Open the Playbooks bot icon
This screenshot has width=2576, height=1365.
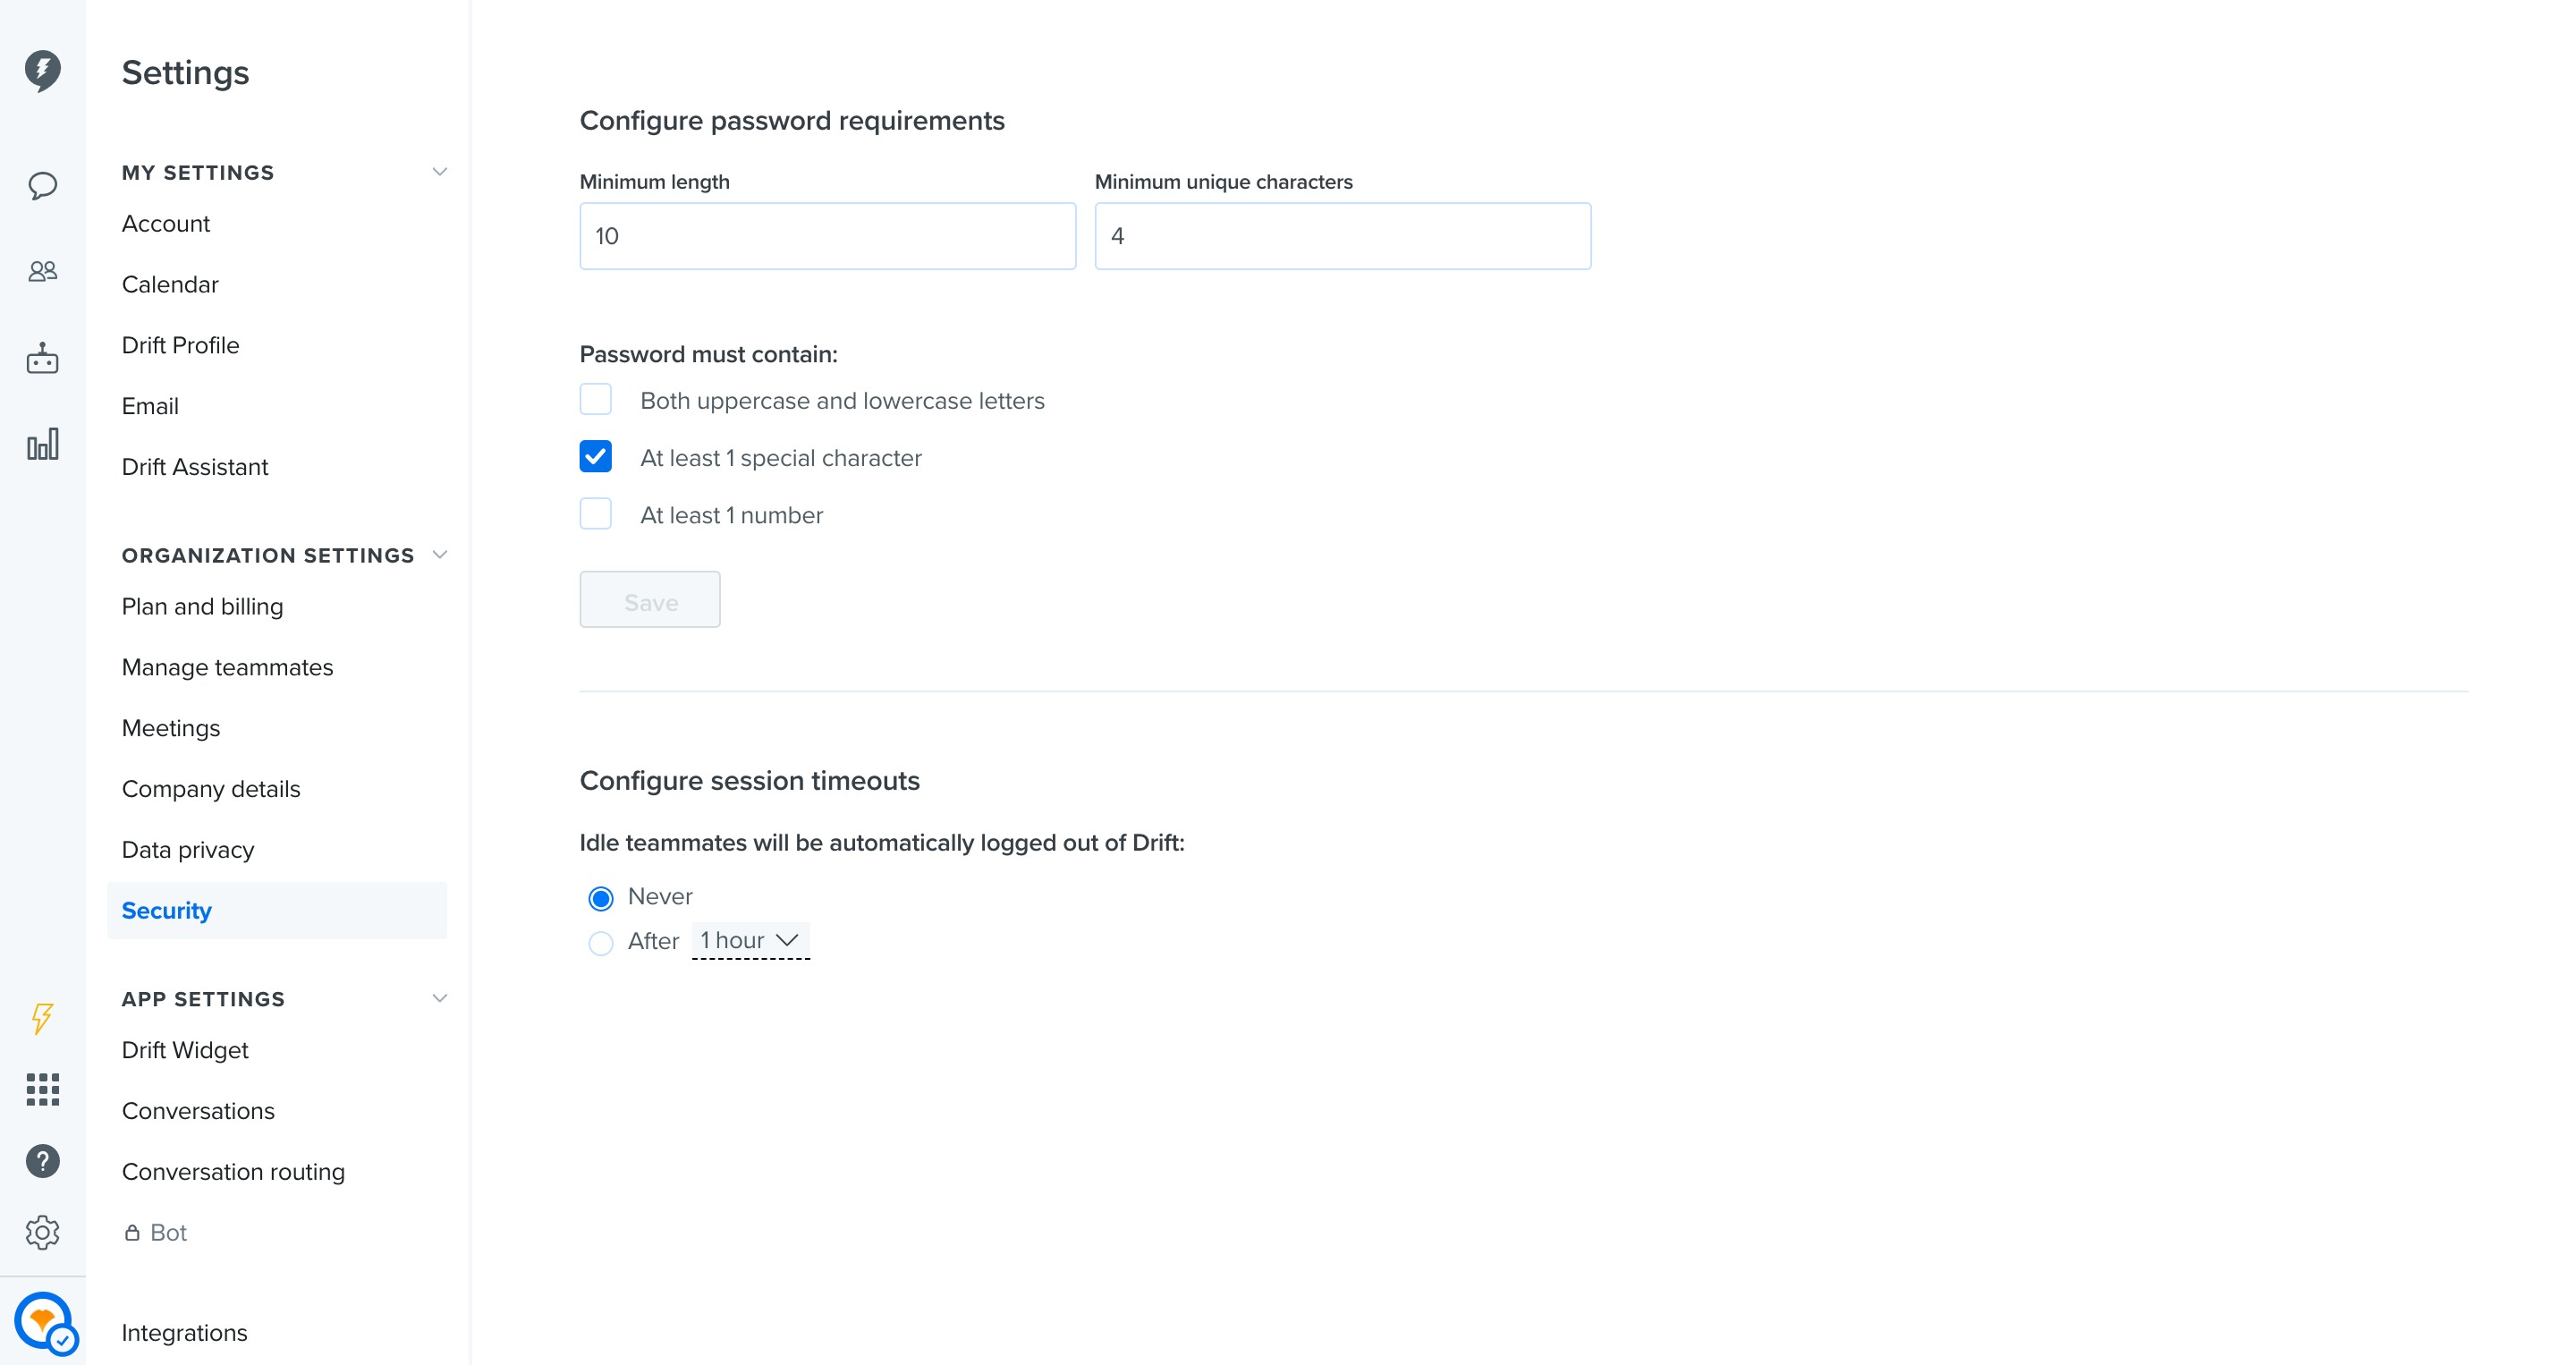click(42, 358)
